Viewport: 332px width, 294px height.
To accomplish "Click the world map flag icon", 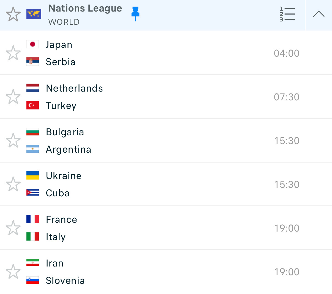I will [34, 14].
